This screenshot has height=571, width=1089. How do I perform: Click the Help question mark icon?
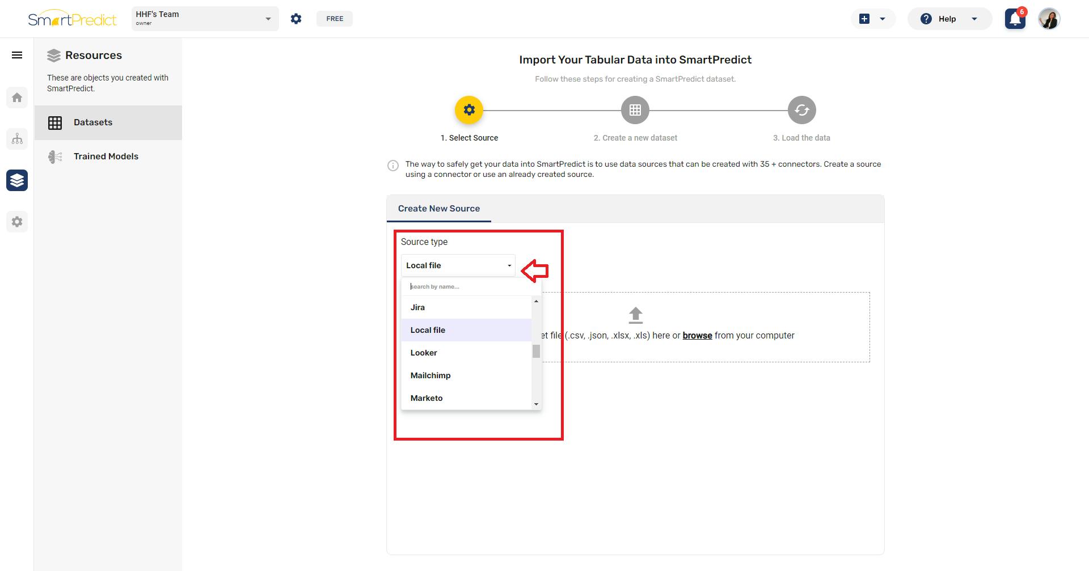[x=926, y=19]
